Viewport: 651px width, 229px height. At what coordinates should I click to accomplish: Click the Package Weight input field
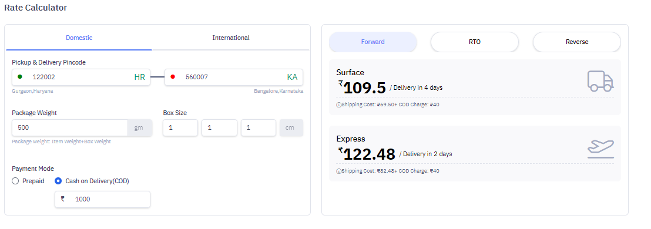coord(70,128)
